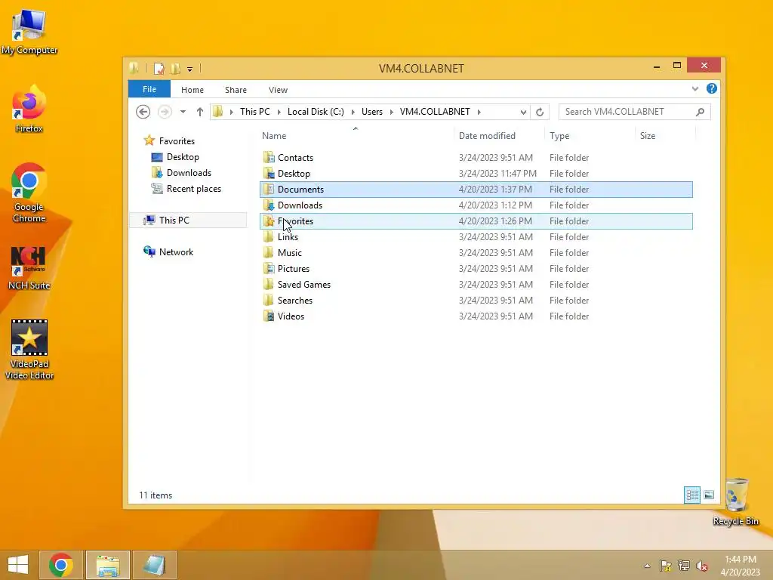Click the search magnifier icon
Image resolution: width=773 pixels, height=580 pixels.
(700, 112)
